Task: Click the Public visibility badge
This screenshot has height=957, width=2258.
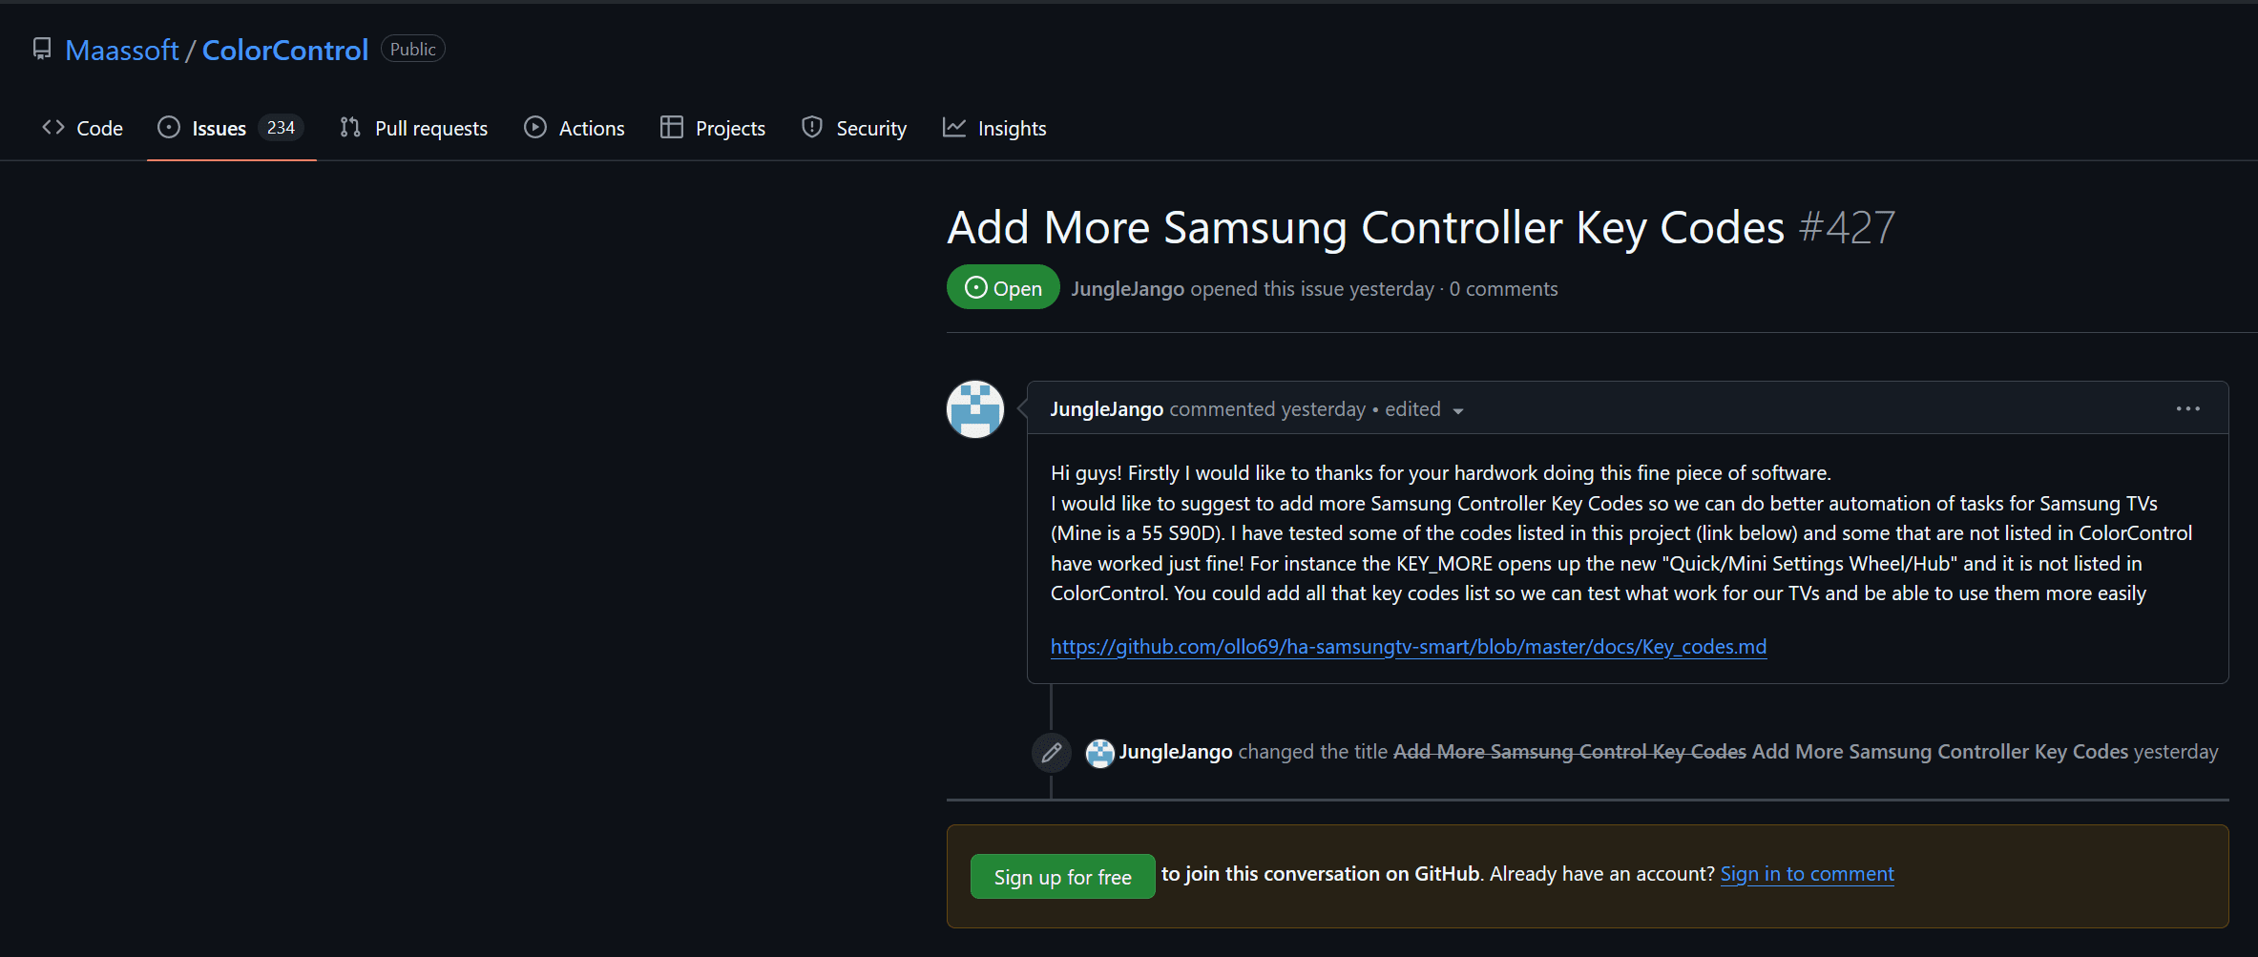Action: point(412,49)
